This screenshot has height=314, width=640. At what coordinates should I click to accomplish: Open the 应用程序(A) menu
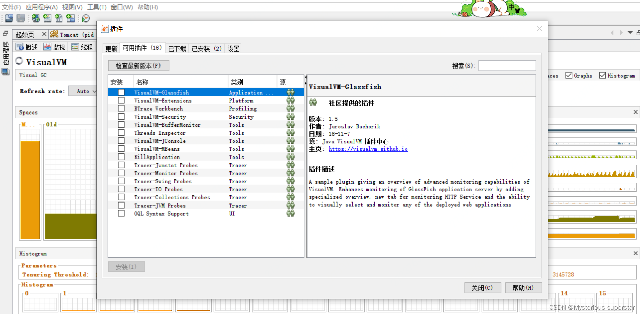[42, 7]
